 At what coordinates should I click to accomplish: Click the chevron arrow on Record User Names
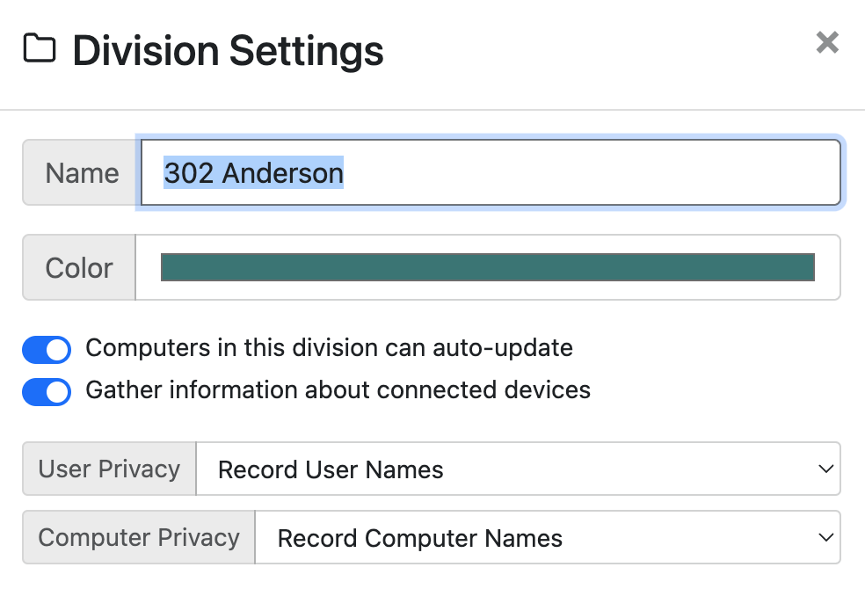click(825, 469)
